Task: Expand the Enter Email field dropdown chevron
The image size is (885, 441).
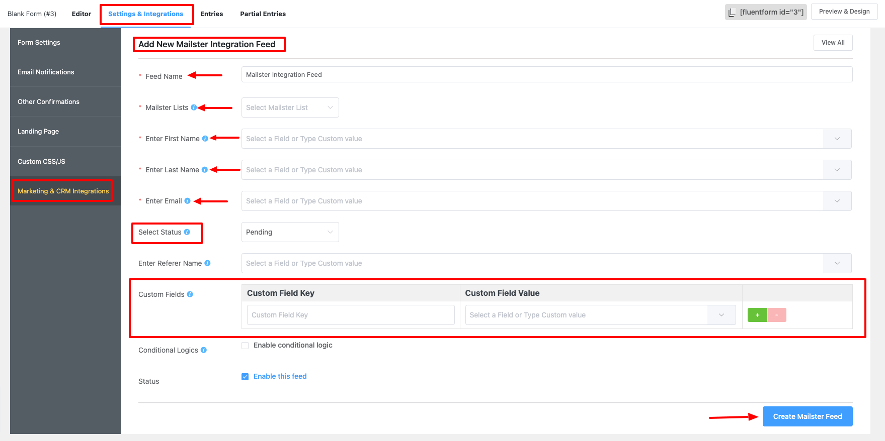Action: click(837, 201)
